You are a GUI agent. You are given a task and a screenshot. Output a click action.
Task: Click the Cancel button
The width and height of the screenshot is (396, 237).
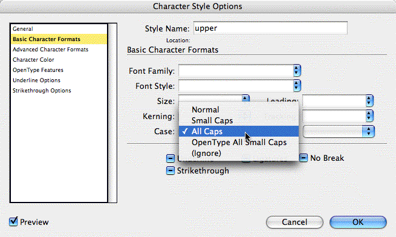[x=294, y=222]
